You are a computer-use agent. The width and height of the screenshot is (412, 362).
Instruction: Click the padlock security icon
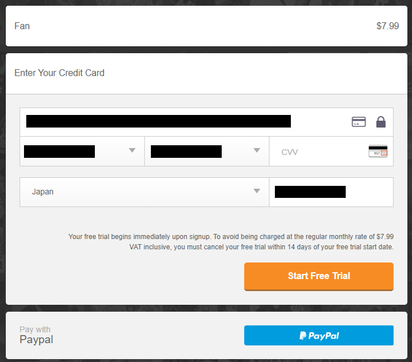click(381, 122)
